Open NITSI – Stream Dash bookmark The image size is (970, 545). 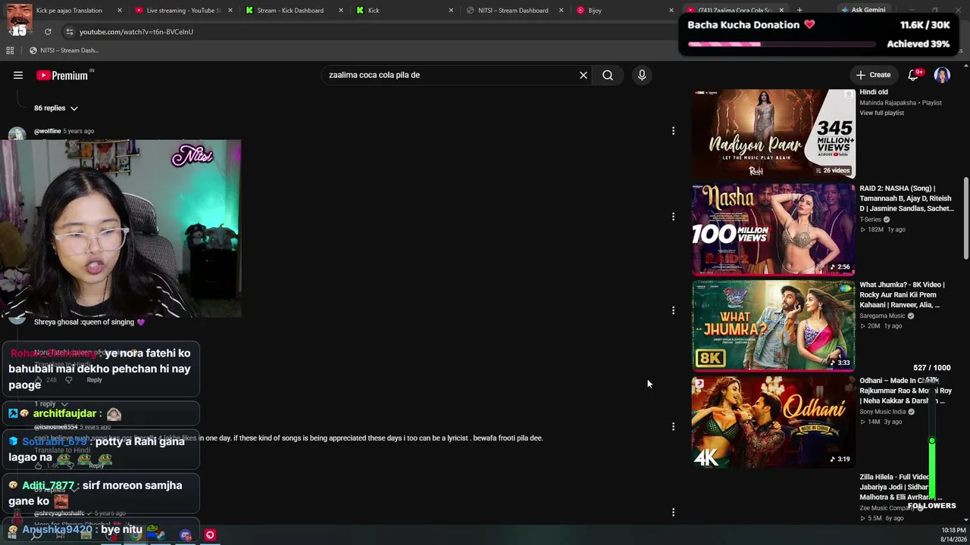coord(64,51)
